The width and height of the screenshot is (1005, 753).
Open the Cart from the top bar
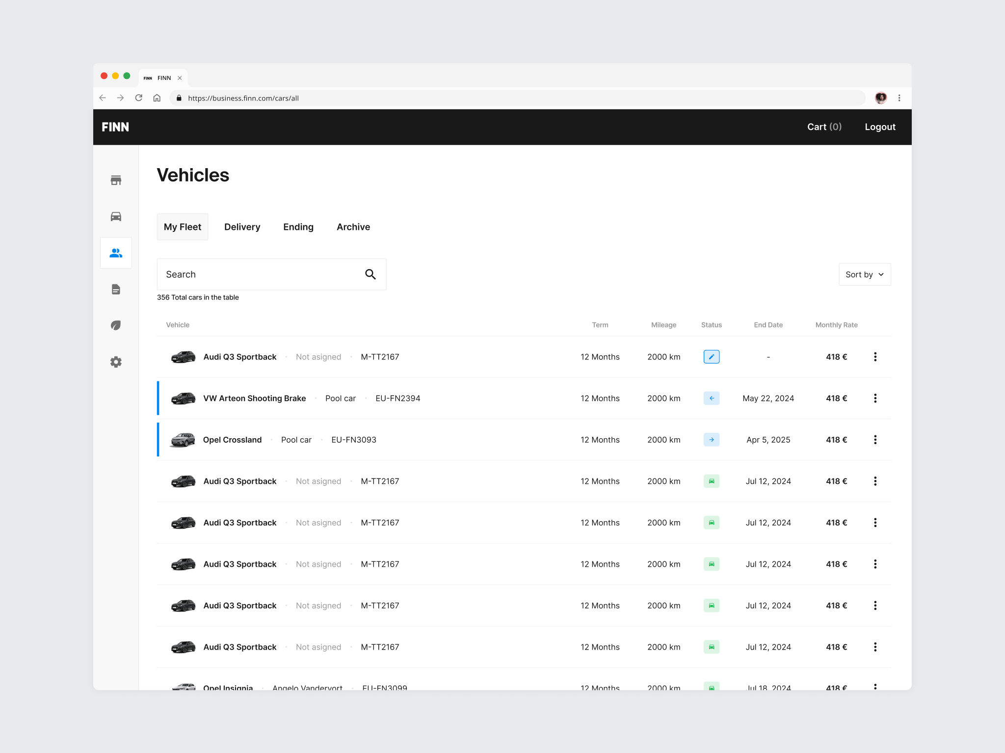point(824,127)
